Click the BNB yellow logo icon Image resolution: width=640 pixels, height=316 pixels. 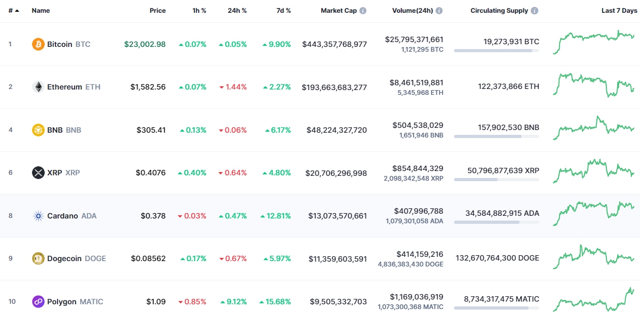click(x=38, y=130)
